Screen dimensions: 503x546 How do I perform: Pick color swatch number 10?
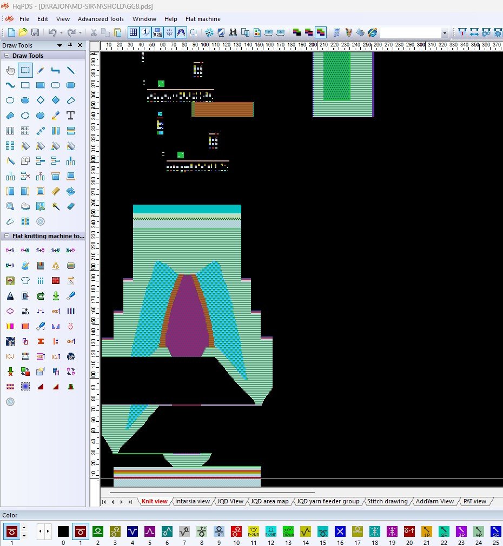click(236, 531)
